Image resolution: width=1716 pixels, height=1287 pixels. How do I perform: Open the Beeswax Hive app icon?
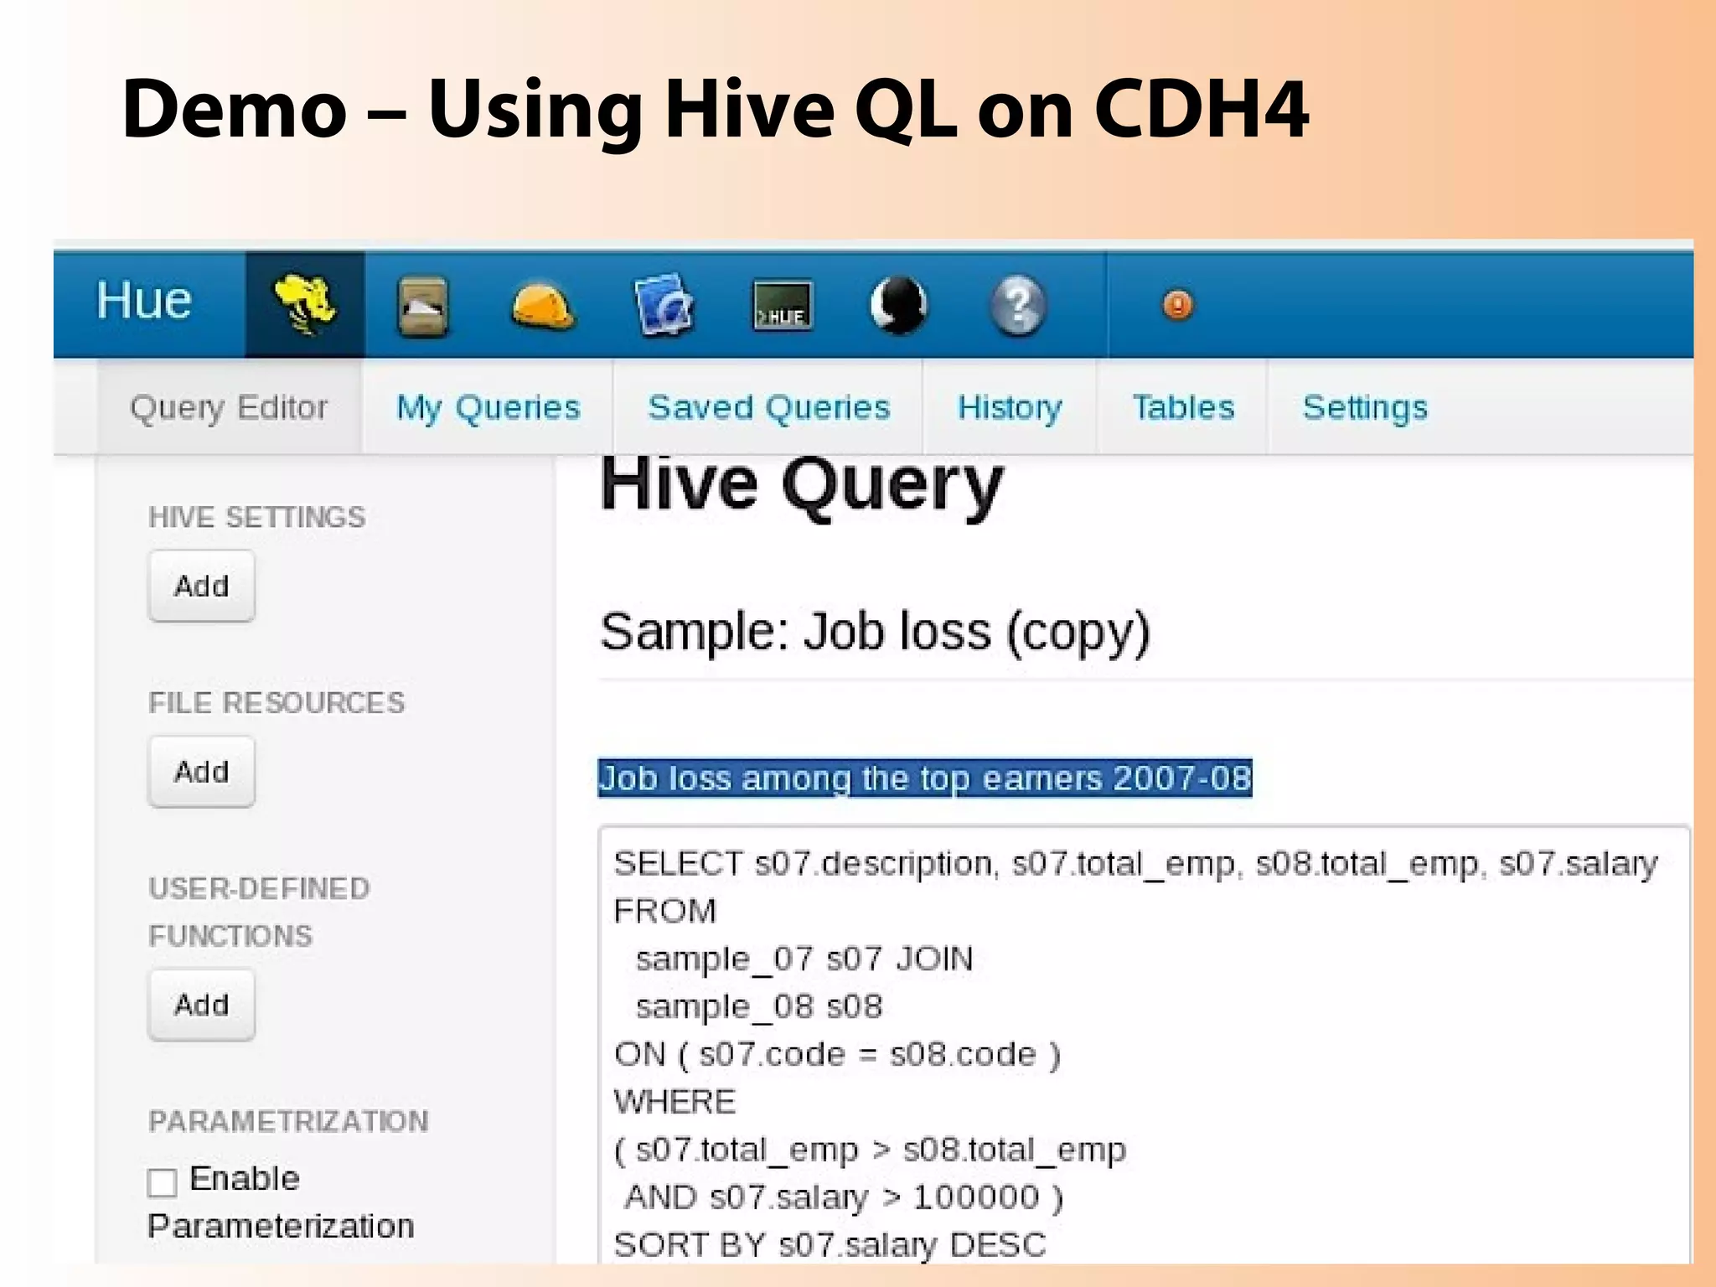[x=305, y=305]
